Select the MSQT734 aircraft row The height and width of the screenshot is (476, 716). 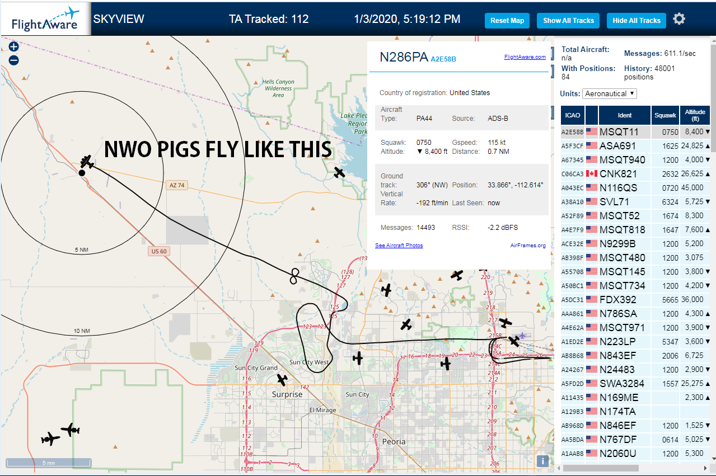tap(637, 286)
